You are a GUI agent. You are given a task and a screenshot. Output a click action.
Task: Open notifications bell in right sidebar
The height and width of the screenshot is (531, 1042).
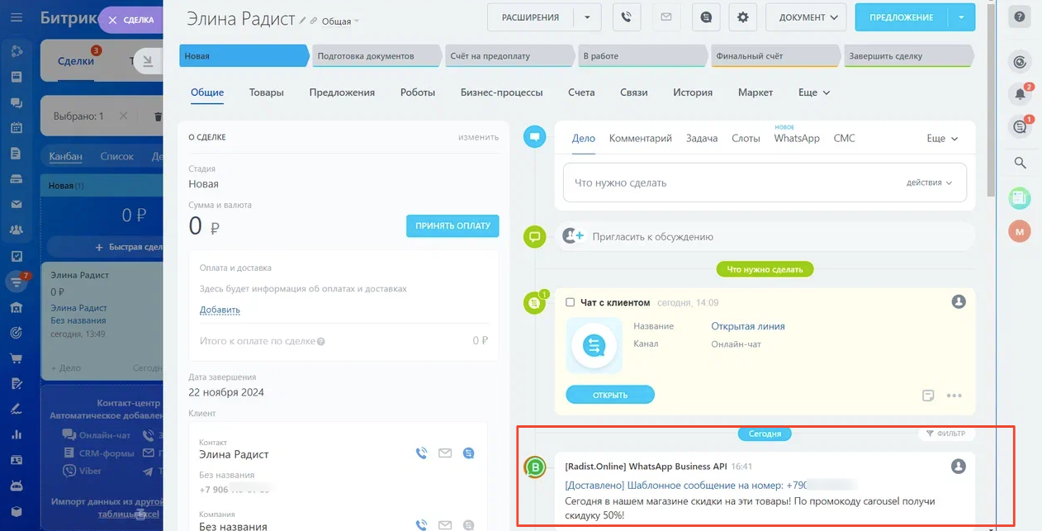tap(1020, 94)
